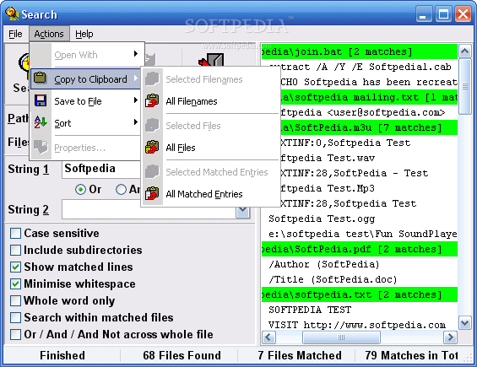
Task: Click the greyed icon beside Selected Files
Action: coord(152,125)
